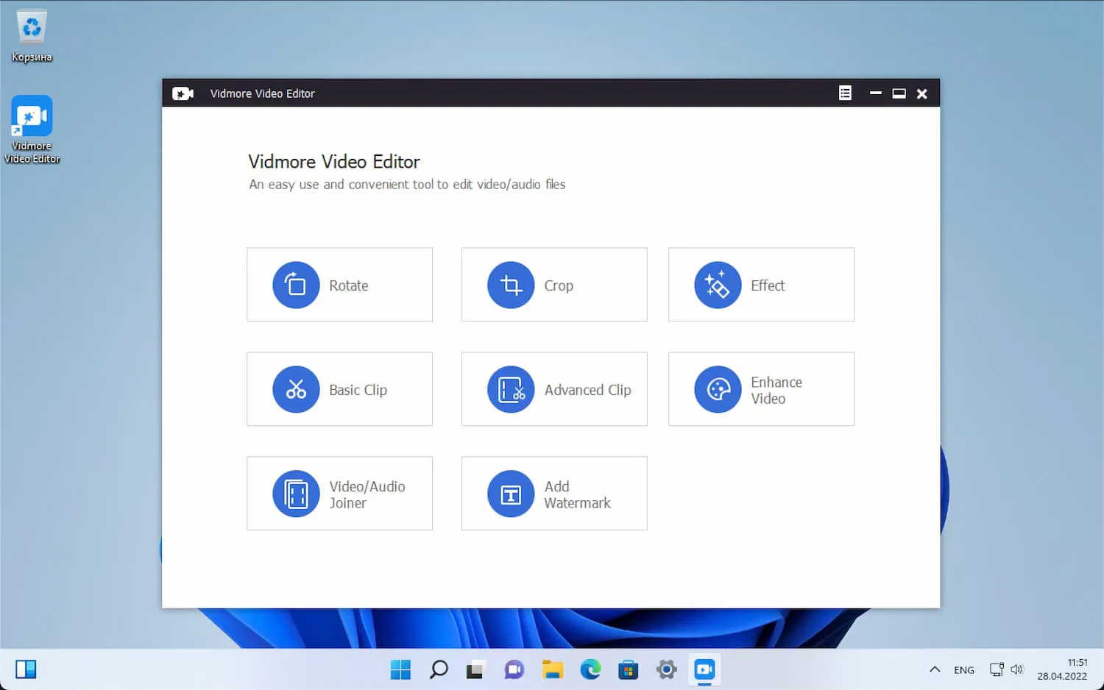Open taskbar Search
Screen dimensions: 1104x690
439,669
